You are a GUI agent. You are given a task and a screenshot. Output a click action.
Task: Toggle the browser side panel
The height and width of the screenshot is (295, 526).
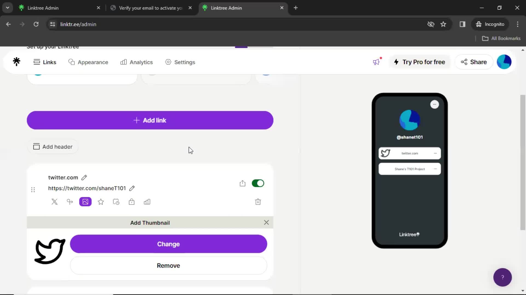point(462,24)
